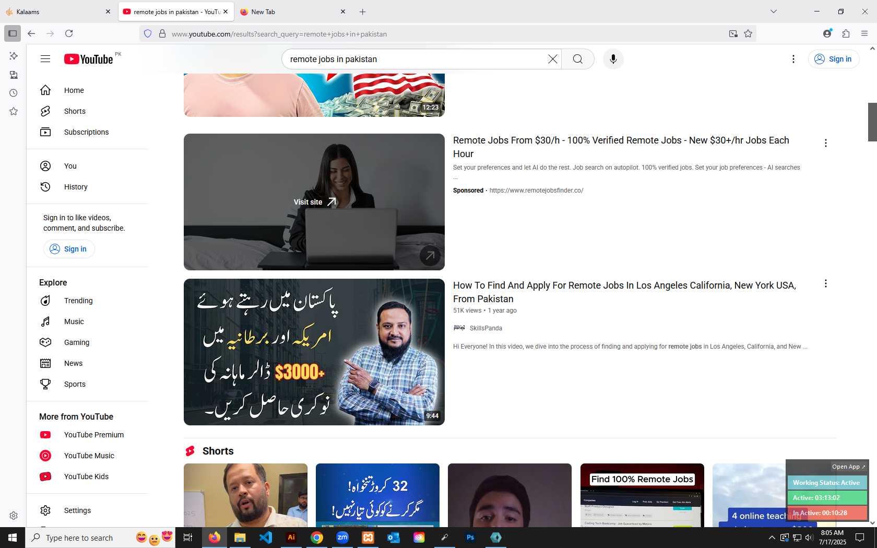Open the Firefox application menu
The image size is (877, 548).
[x=864, y=33]
